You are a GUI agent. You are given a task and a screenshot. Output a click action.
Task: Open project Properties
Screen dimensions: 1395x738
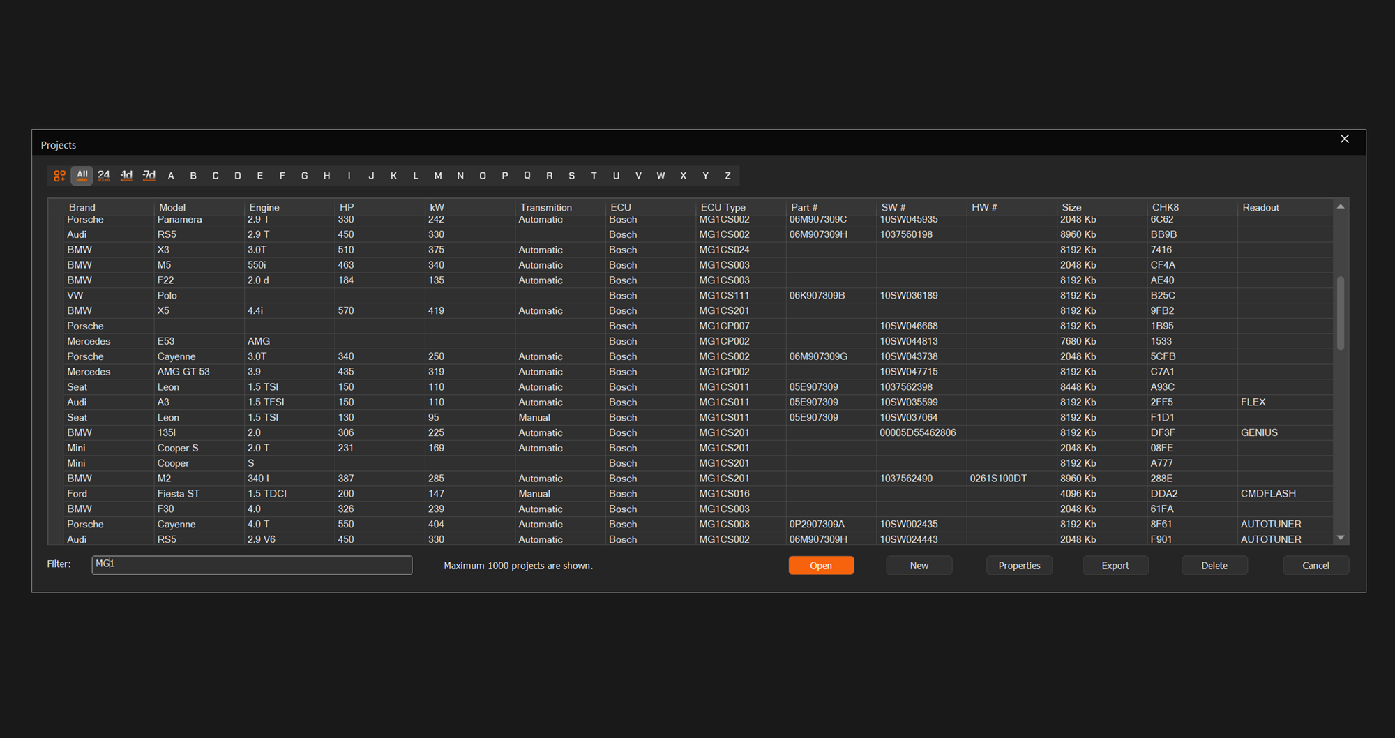pos(1019,566)
